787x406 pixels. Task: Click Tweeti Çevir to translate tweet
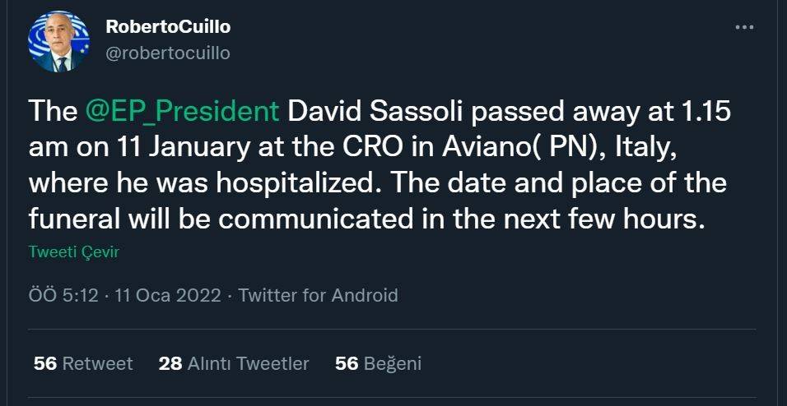tap(74, 252)
